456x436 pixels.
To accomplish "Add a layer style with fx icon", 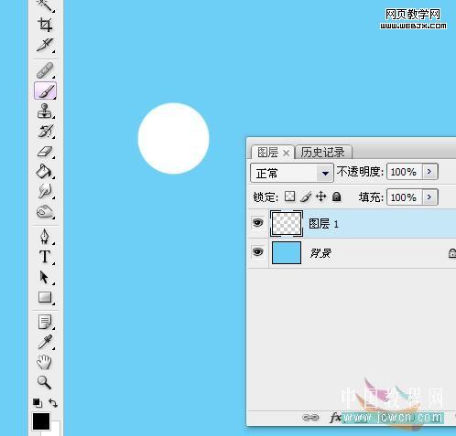I will pyautogui.click(x=335, y=418).
